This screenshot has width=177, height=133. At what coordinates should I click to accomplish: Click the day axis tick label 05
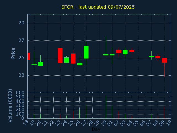(x=136, y=123)
